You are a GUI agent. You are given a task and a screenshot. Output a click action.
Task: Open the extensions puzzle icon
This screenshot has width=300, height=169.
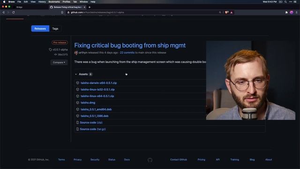pos(286,12)
